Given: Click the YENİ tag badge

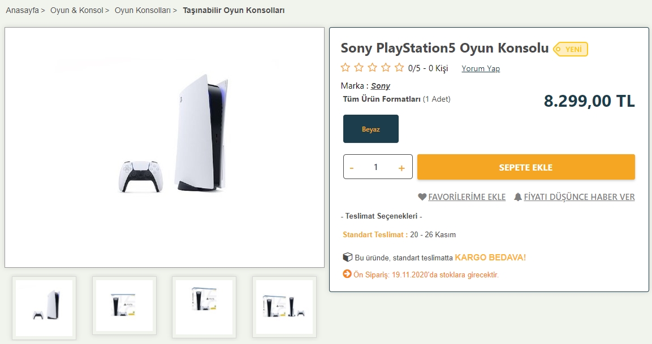Looking at the screenshot, I should (x=571, y=49).
